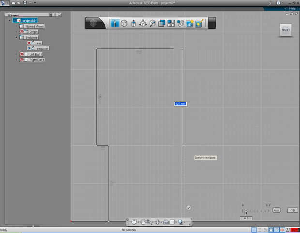300x233 pixels.
Task: Open the Primitives cube tool
Action: pyautogui.click(x=124, y=23)
